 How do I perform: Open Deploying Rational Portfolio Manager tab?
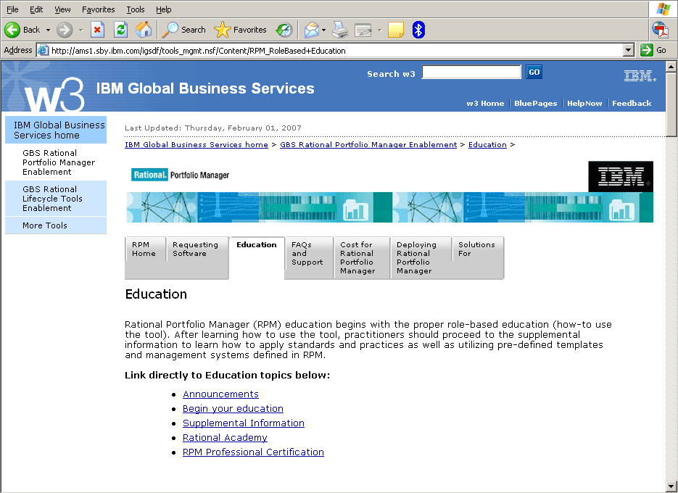pyautogui.click(x=421, y=258)
